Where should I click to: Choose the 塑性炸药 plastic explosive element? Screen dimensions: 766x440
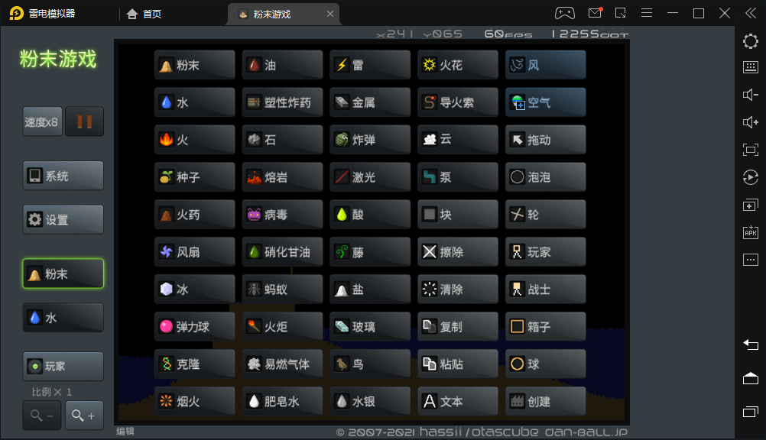pos(282,102)
